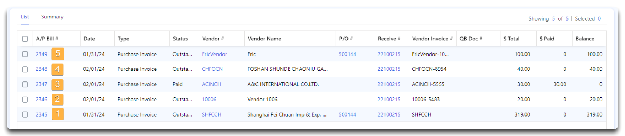The width and height of the screenshot is (625, 136).
Task: Sort by the Date column header
Action: click(89, 39)
